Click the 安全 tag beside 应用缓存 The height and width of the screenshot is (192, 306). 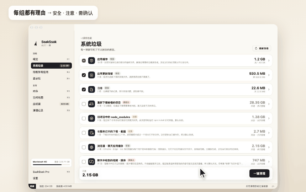tap(112, 59)
